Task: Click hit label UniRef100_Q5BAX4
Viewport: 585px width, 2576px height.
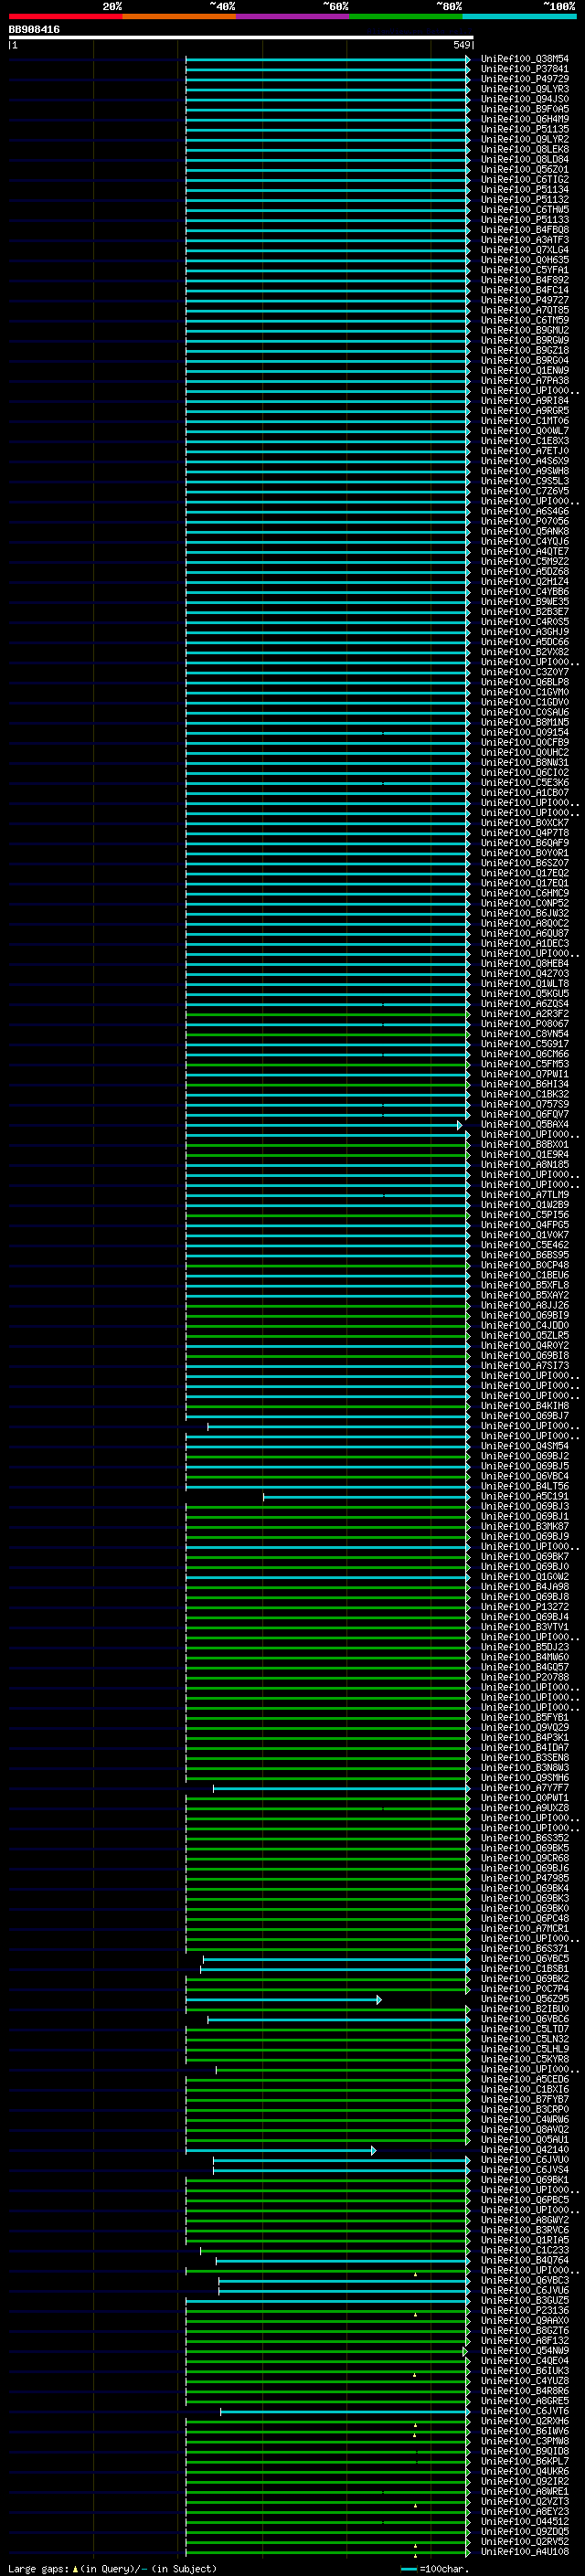Action: point(525,1125)
